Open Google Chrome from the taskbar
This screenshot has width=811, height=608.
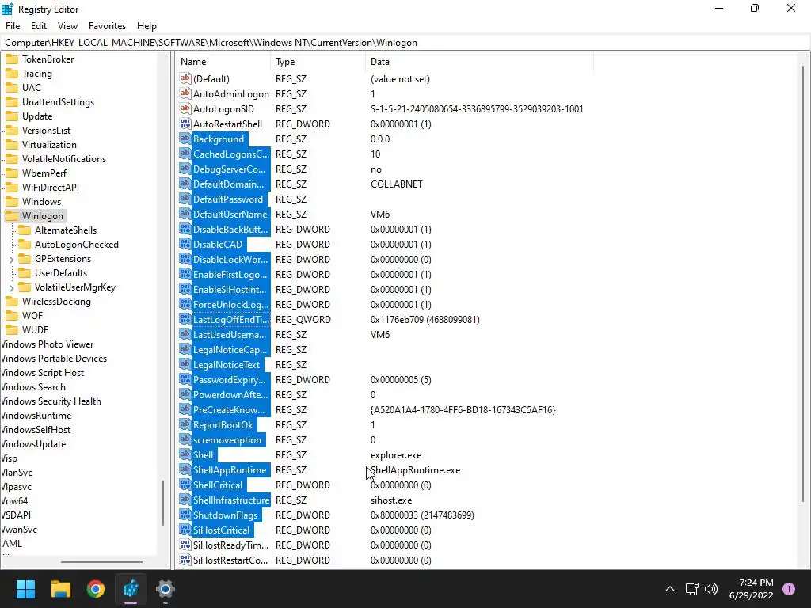click(96, 589)
